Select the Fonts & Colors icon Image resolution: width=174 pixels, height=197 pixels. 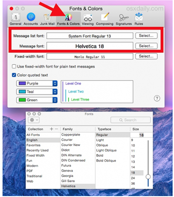click(x=68, y=17)
